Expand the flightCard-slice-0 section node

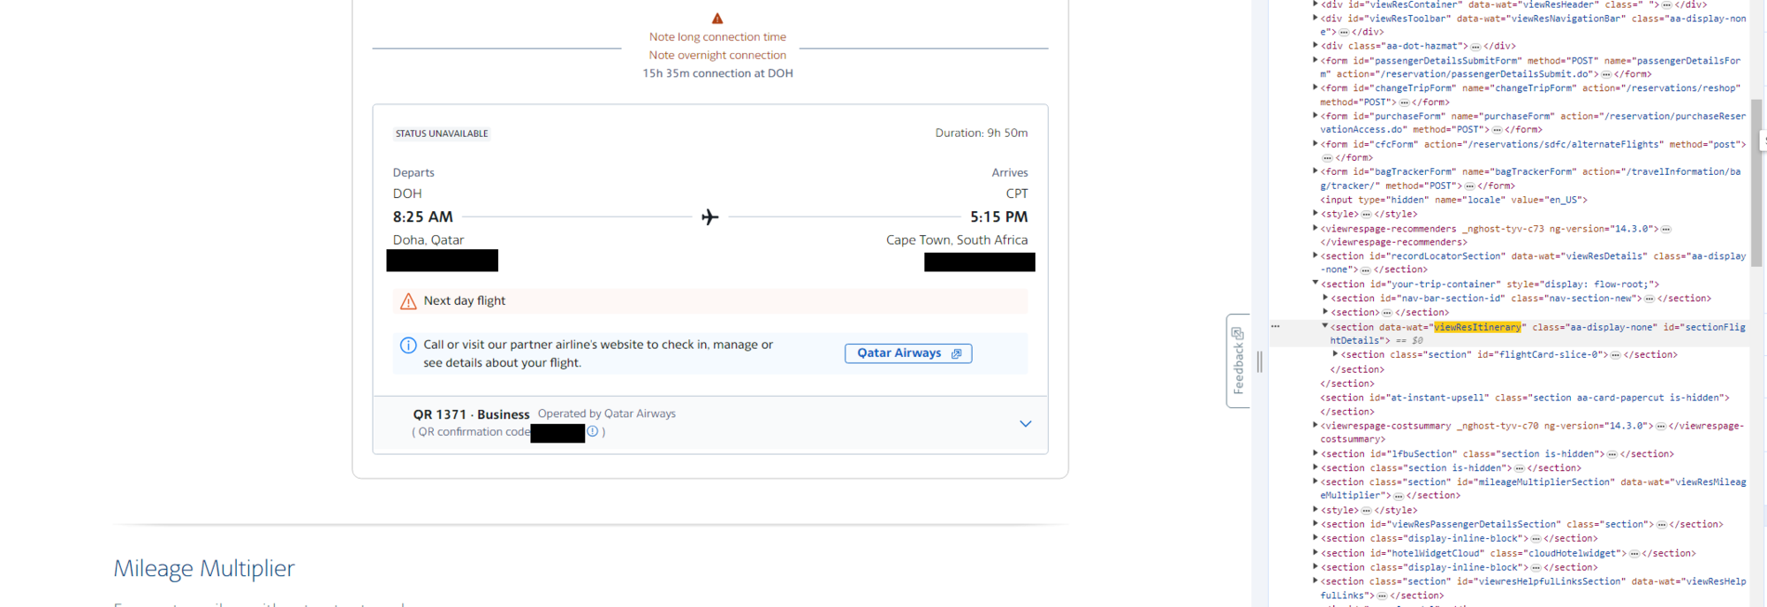pyautogui.click(x=1335, y=354)
